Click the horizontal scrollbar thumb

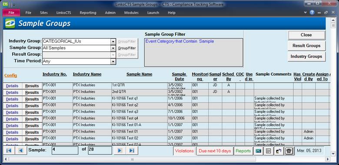pos(132,159)
